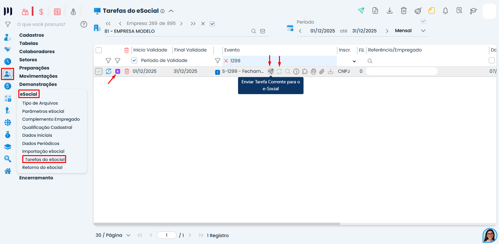Open the document icon in the top toolbar
Image resolution: width=499 pixels, height=244 pixels.
coord(375,10)
